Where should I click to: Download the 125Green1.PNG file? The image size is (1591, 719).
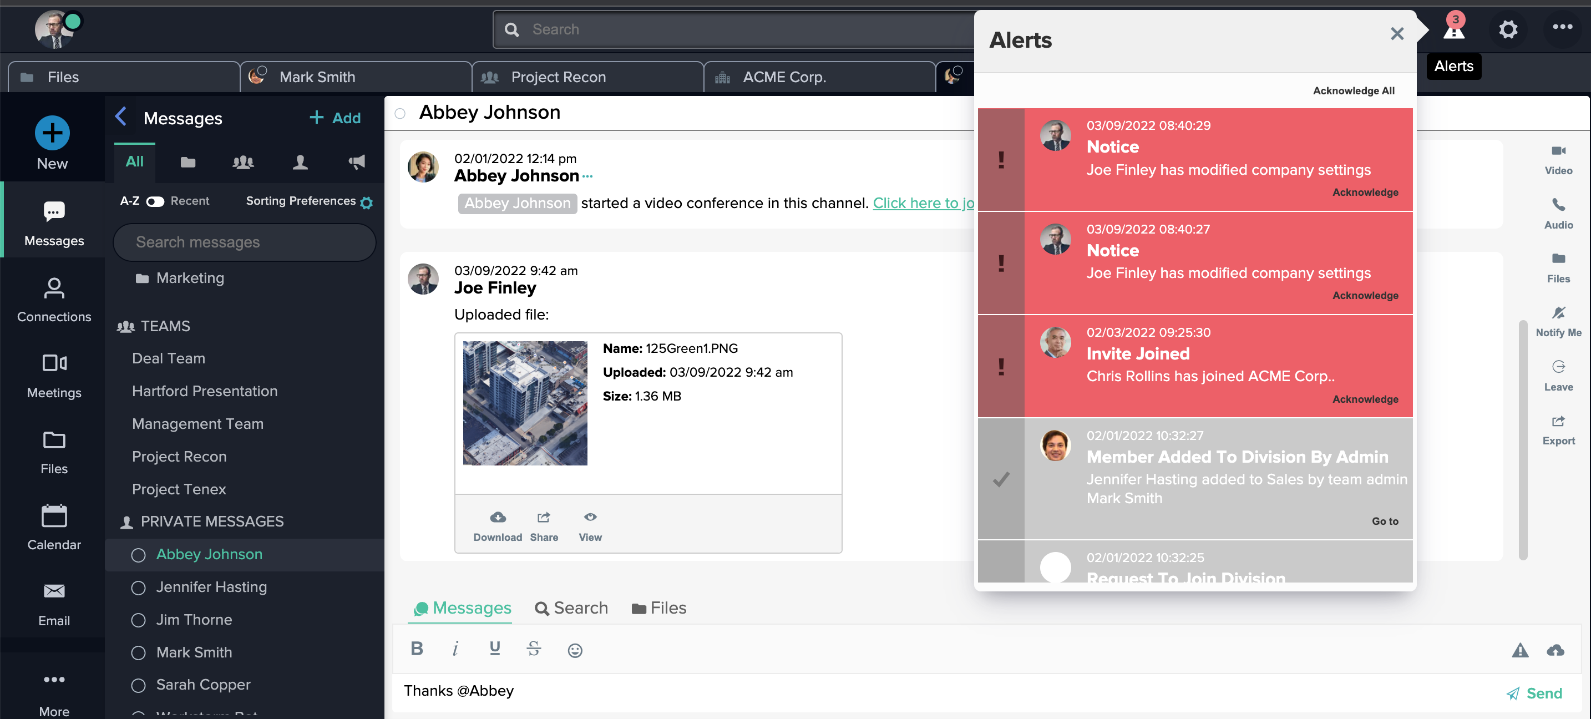pos(497,526)
